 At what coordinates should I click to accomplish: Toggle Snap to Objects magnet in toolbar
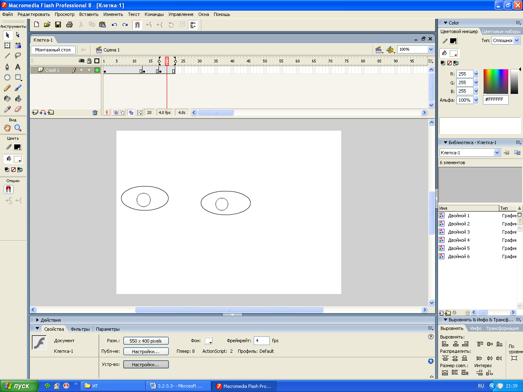137,25
